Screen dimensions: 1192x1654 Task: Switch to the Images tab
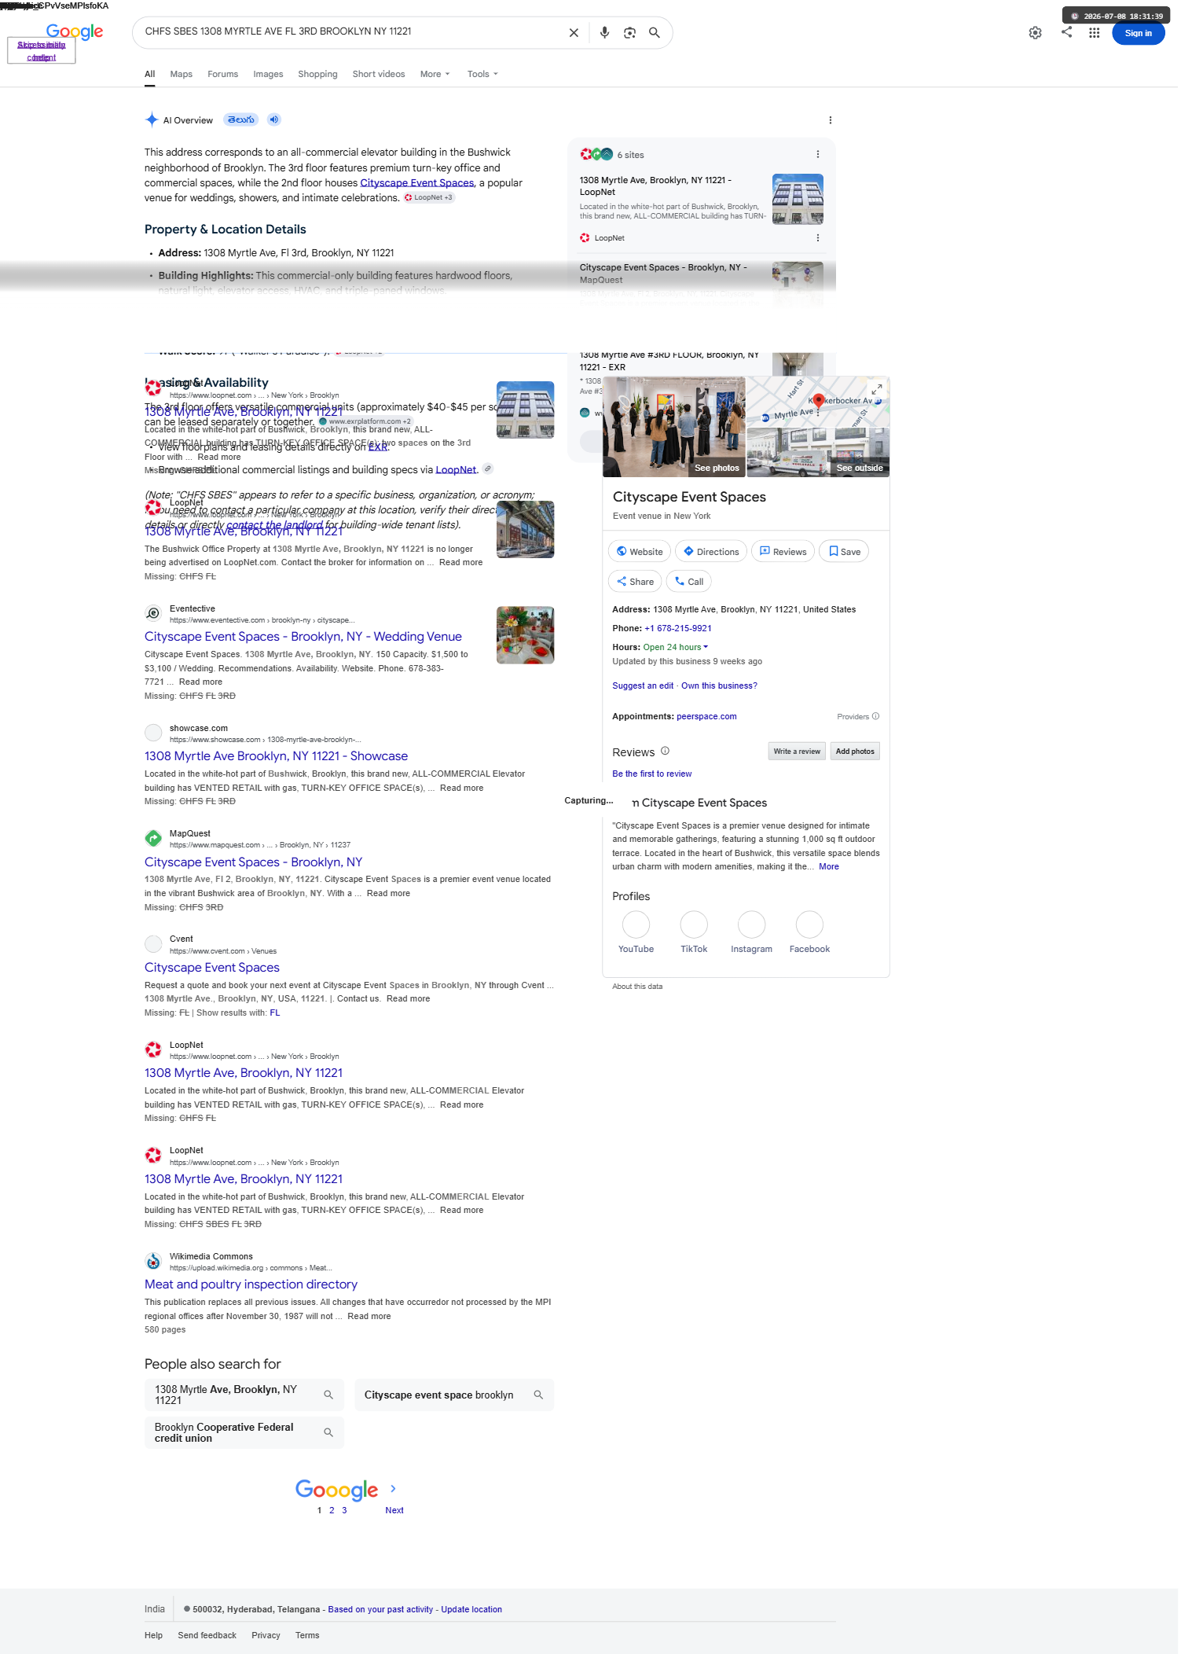point(268,74)
